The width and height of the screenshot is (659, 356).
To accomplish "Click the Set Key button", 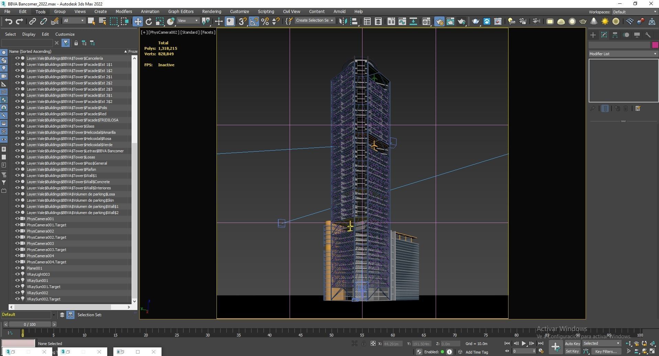I will click(572, 351).
